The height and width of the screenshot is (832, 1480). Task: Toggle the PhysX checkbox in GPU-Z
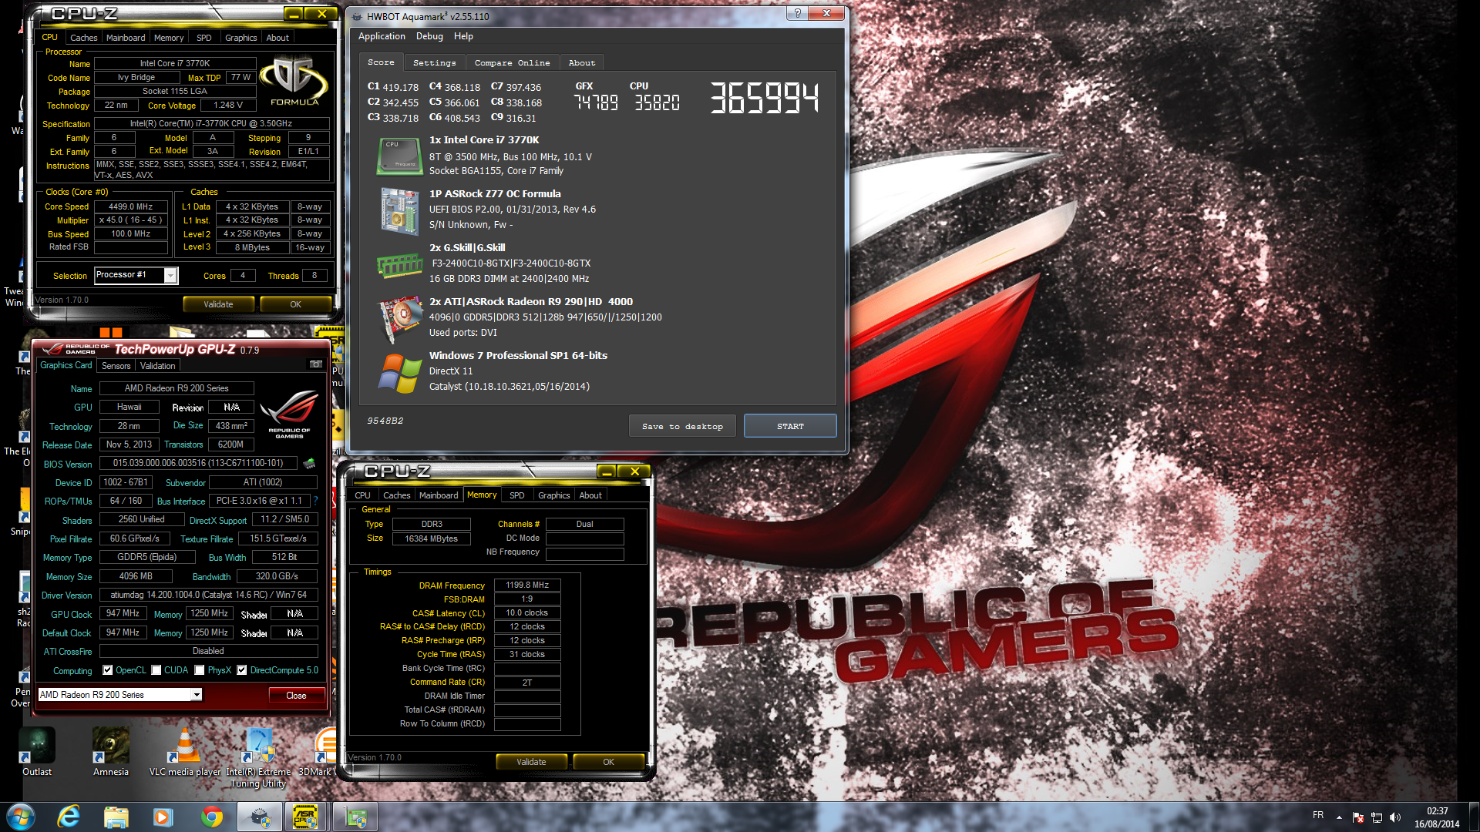point(200,670)
